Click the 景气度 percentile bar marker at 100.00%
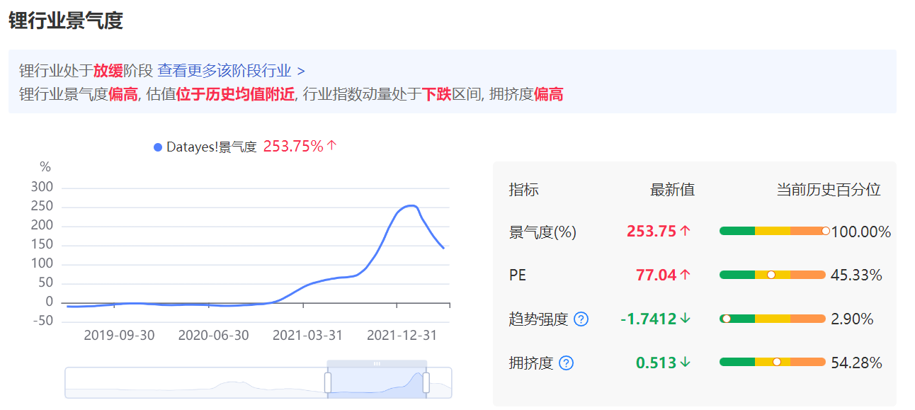The height and width of the screenshot is (410, 915). [825, 231]
